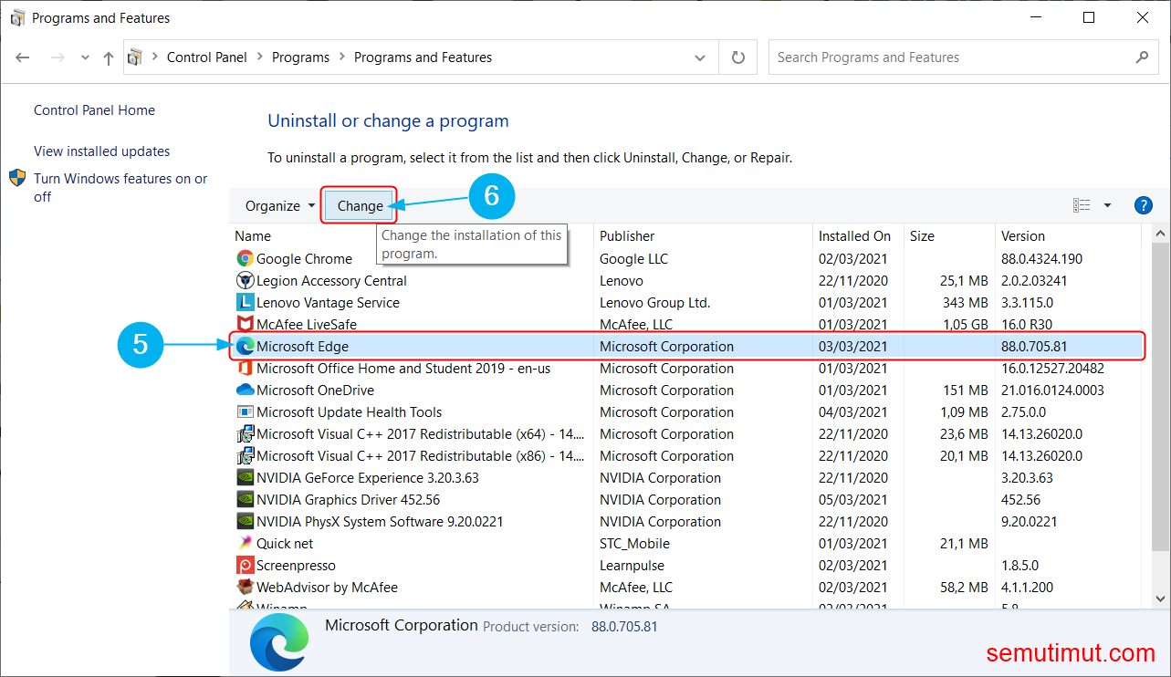Image resolution: width=1171 pixels, height=677 pixels.
Task: Select the Google Chrome row name
Action: [x=304, y=259]
